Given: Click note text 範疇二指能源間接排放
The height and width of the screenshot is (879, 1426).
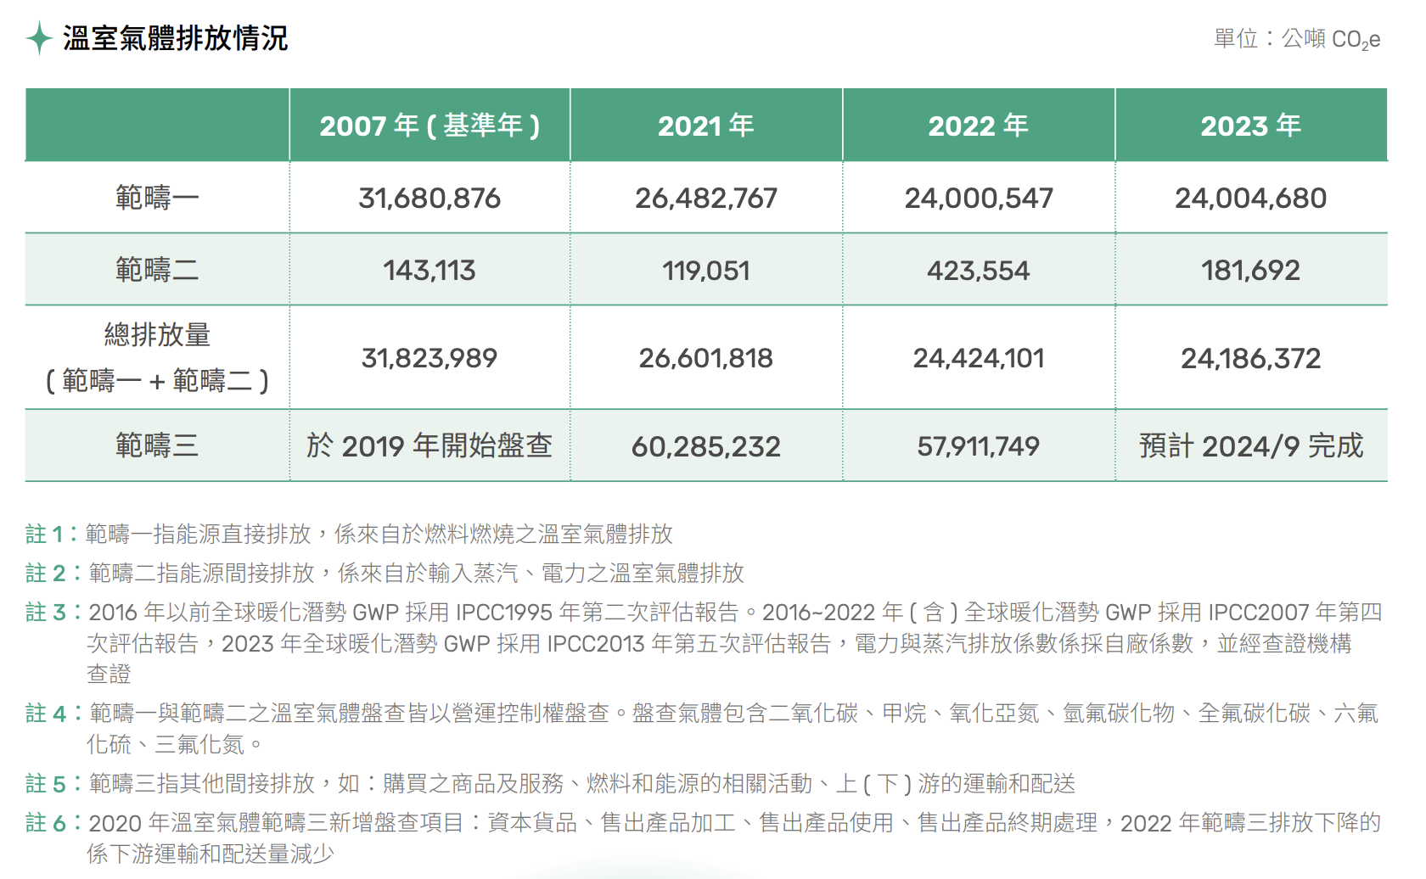Looking at the screenshot, I should [201, 573].
